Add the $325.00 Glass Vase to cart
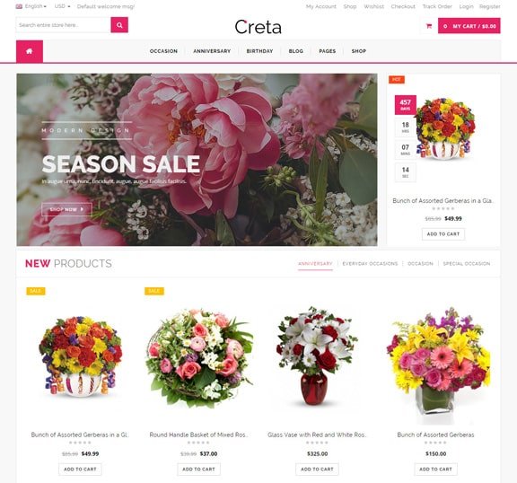Screen dimensions: 517x483 (x=317, y=470)
